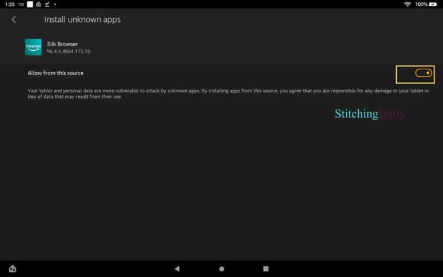
Task: Click the download-complete notification icon
Action: pos(47,4)
